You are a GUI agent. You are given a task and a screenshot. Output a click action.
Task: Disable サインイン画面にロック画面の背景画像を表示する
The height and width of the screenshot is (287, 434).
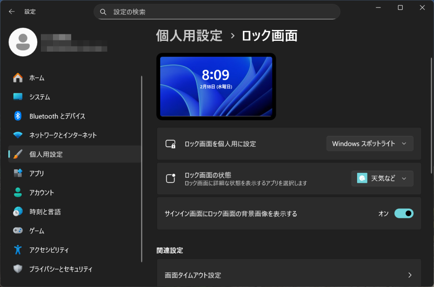[x=404, y=213]
